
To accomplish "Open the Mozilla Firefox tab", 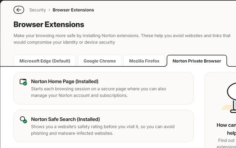I will click(x=144, y=61).
